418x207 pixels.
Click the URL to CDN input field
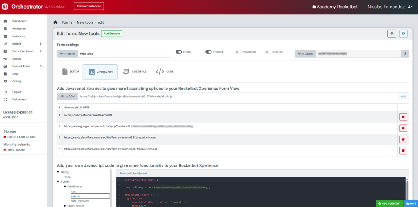237,96
